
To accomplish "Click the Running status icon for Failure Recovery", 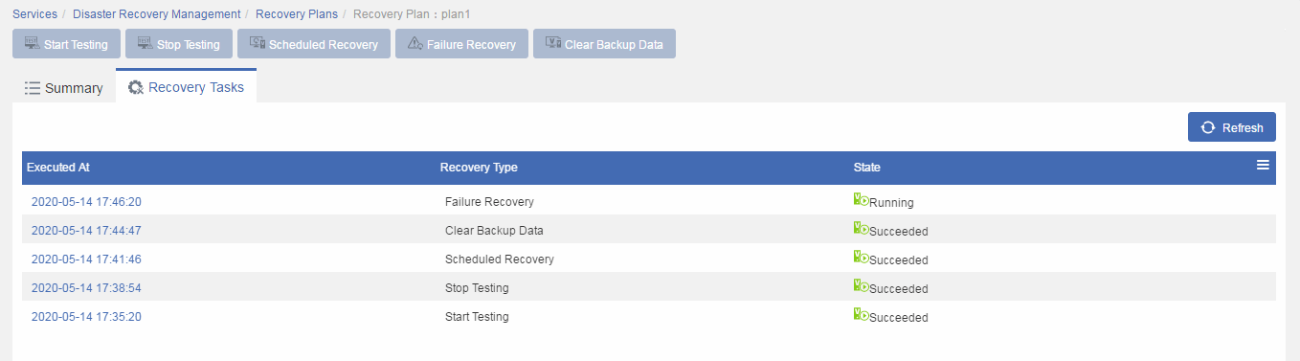I will [x=861, y=200].
